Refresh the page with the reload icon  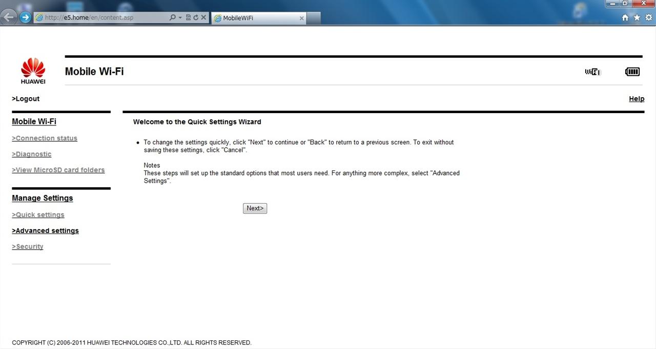tap(195, 17)
